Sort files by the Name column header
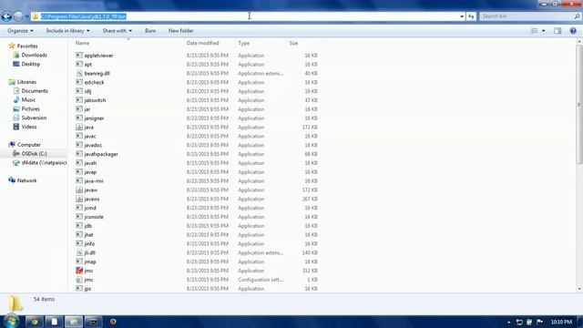 pos(83,43)
